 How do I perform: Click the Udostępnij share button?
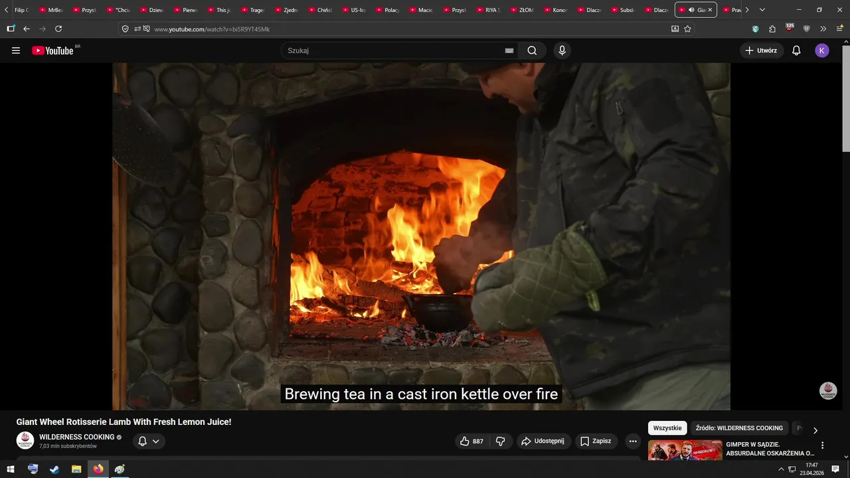(543, 441)
